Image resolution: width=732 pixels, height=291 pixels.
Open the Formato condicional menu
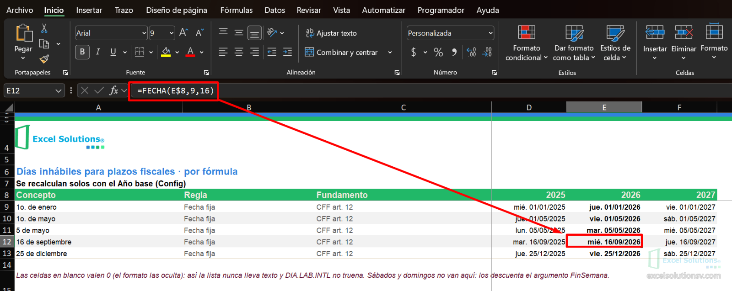click(x=527, y=43)
